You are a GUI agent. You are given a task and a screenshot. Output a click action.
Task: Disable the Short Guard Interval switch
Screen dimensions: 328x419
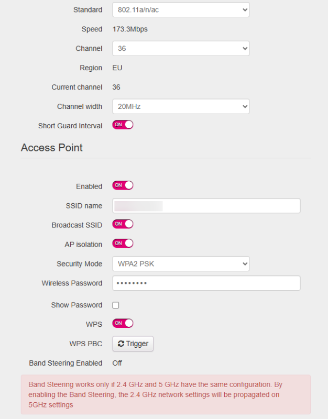123,125
